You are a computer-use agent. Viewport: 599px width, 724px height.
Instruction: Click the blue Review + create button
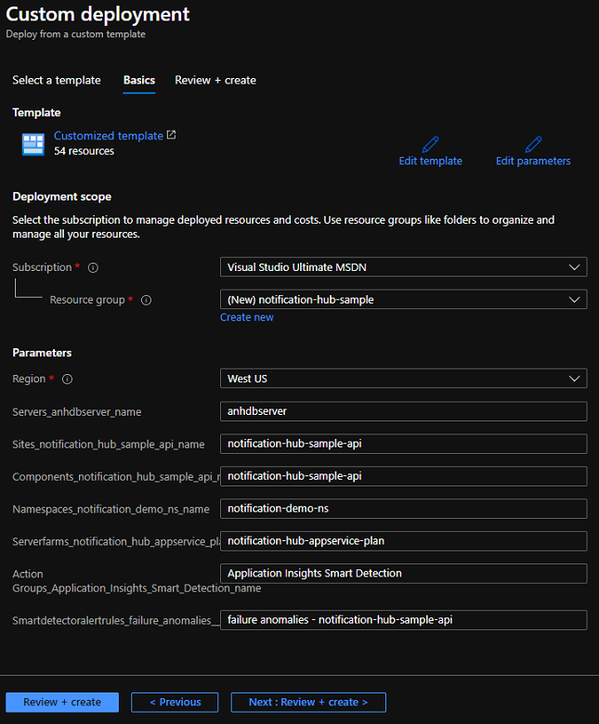click(62, 703)
